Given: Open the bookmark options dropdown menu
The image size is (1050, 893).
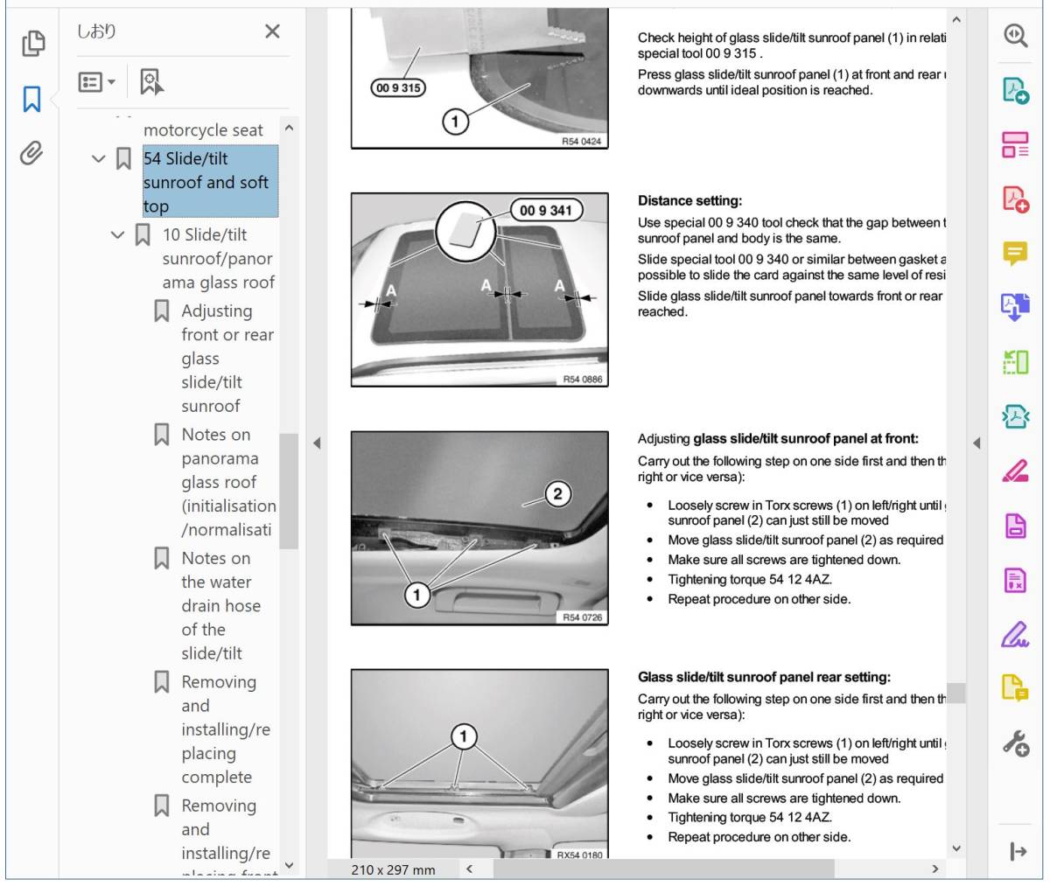Looking at the screenshot, I should (x=96, y=82).
